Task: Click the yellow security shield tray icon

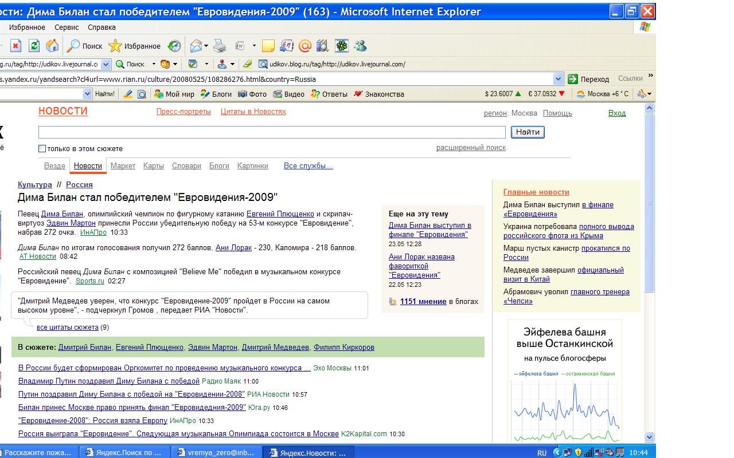Action: tap(578, 453)
